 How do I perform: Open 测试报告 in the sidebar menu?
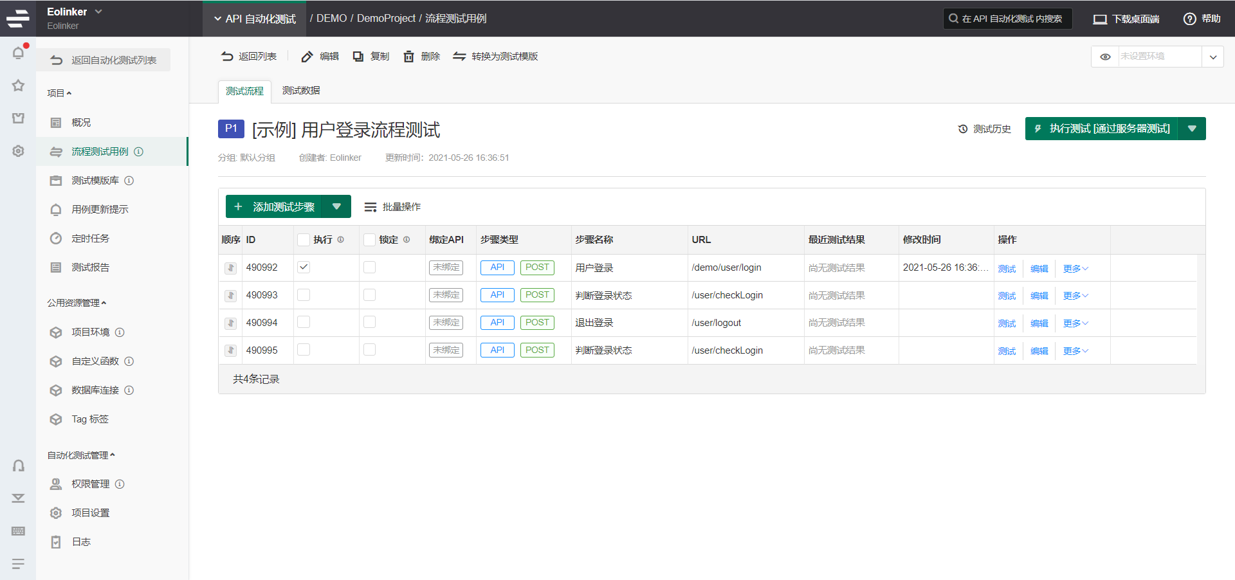click(90, 267)
